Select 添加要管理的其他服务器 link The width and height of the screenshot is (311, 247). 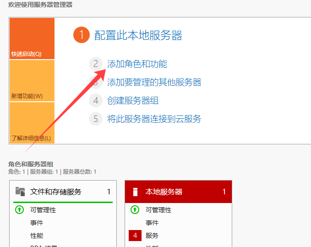pos(154,82)
